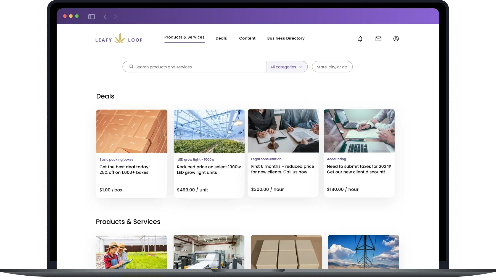Expand the All categories dropdown
Image resolution: width=496 pixels, height=277 pixels.
pyautogui.click(x=287, y=67)
